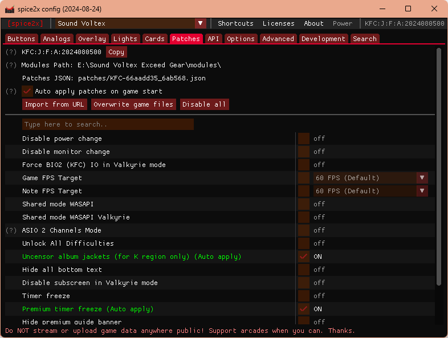Uncheck Uncensor album jackets patch

click(304, 256)
